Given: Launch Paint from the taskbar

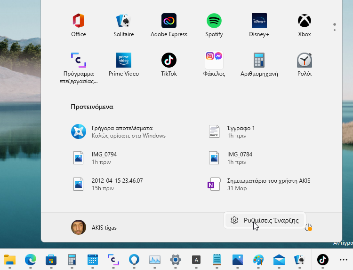Looking at the screenshot, I should click(x=258, y=260).
